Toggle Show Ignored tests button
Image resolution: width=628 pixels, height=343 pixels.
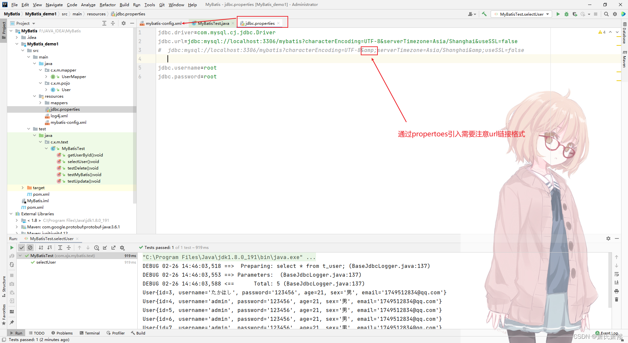coord(30,248)
